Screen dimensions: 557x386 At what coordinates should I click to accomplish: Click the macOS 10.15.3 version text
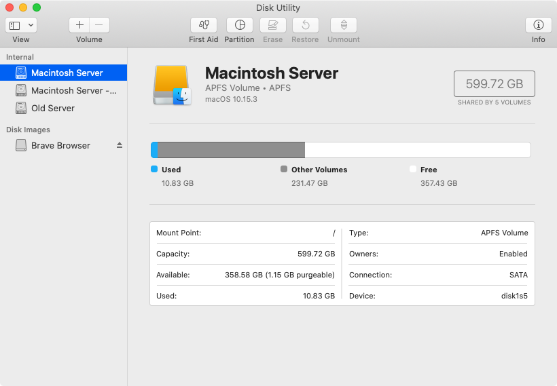[x=231, y=99]
